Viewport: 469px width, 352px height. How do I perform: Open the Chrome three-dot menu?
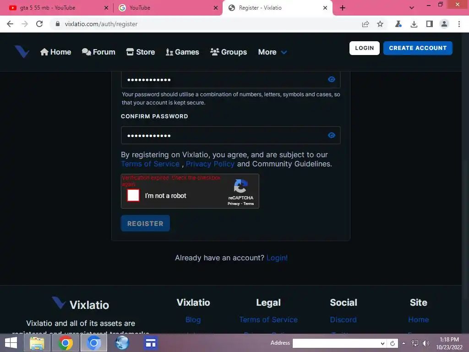(x=459, y=24)
